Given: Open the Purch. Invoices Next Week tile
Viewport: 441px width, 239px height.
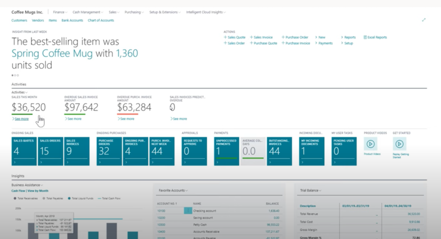Looking at the screenshot, I should click(x=162, y=151).
